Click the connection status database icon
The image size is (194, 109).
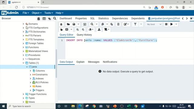click(x=61, y=24)
